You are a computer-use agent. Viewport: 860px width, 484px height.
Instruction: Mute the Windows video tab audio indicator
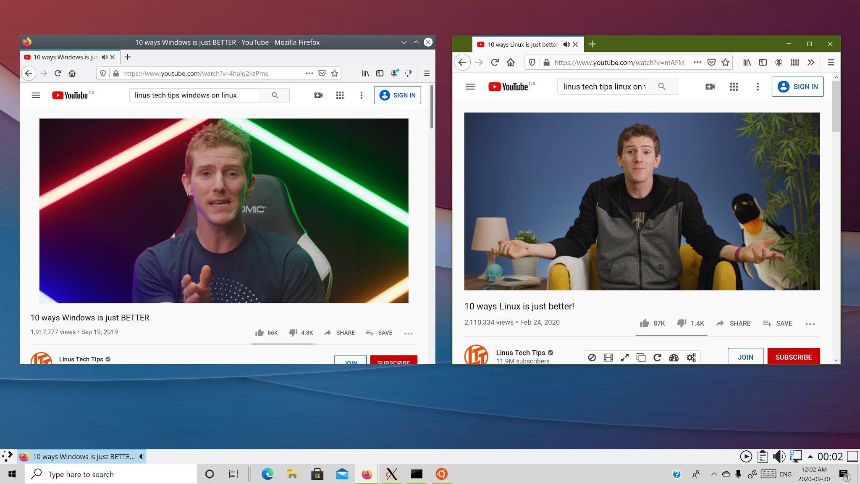coord(105,57)
